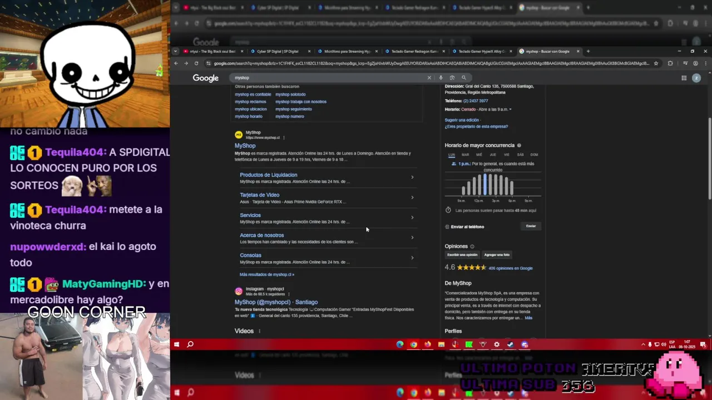Viewport: 712px width, 400px height.
Task: Click the Google logo
Action: pyautogui.click(x=205, y=78)
